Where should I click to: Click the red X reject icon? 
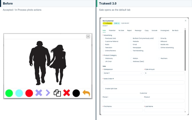point(66,93)
